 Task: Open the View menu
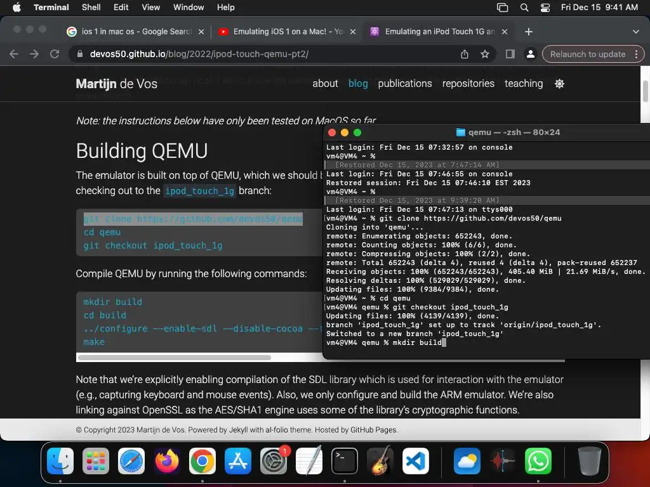(151, 7)
